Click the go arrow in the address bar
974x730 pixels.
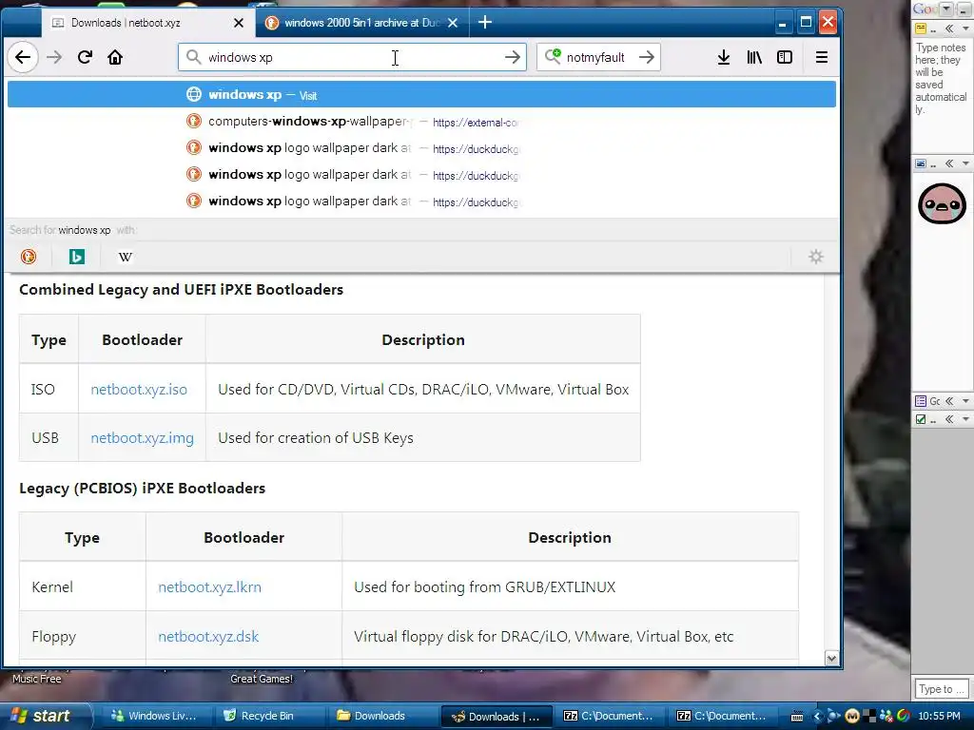tap(513, 58)
